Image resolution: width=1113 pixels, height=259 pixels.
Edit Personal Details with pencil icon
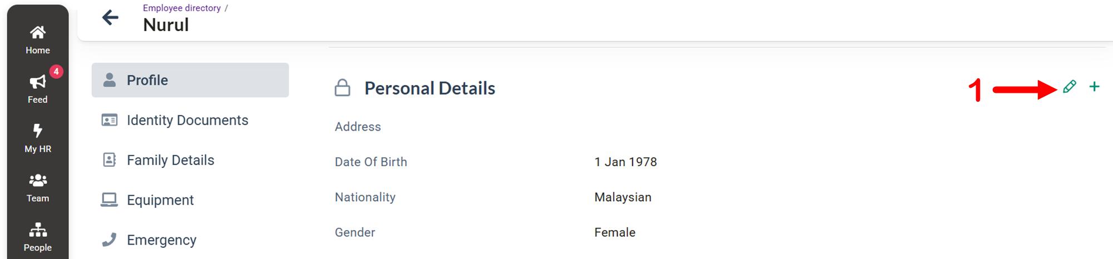[1069, 87]
